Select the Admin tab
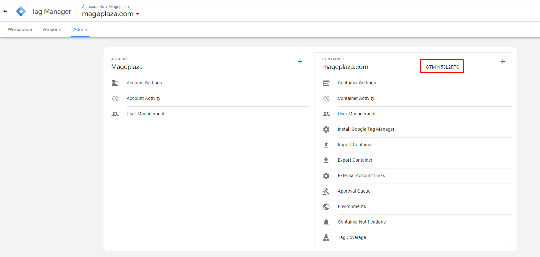This screenshot has height=257, width=540. 80,29
